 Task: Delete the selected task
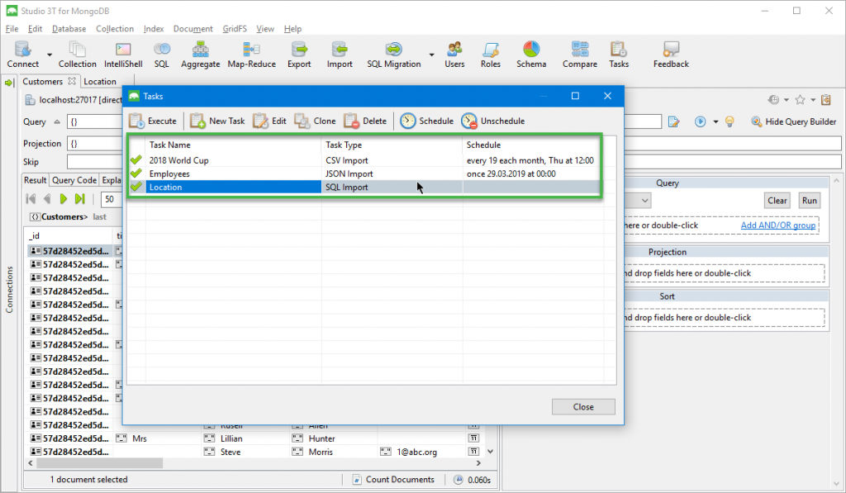[x=365, y=121]
